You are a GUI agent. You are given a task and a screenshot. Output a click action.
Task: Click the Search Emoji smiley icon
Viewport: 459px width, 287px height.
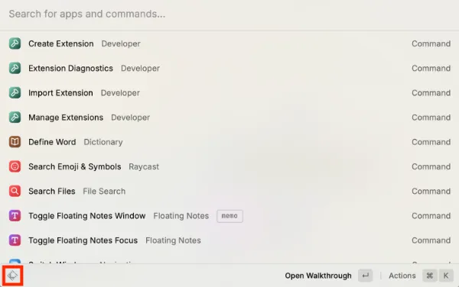pos(15,166)
